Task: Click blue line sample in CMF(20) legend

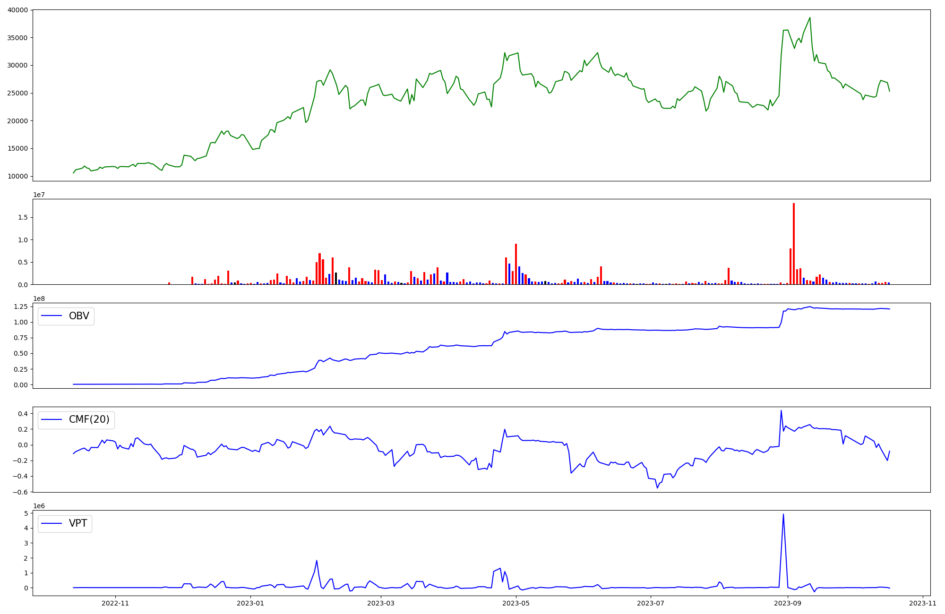Action: pos(52,419)
